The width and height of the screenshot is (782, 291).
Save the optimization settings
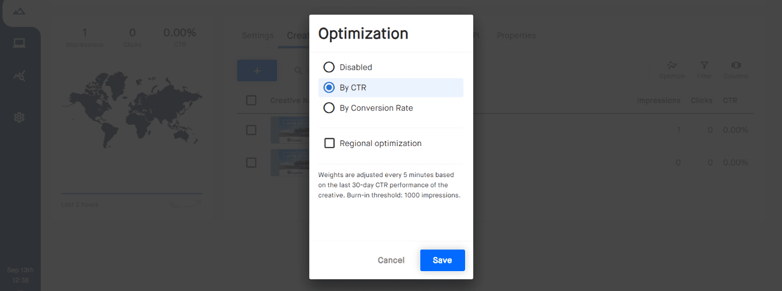pyautogui.click(x=442, y=260)
